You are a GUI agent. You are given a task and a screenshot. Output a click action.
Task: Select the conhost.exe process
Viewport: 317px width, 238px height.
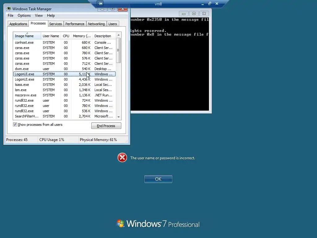pos(64,42)
